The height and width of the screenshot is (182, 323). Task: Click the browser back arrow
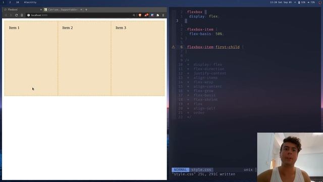[6, 15]
